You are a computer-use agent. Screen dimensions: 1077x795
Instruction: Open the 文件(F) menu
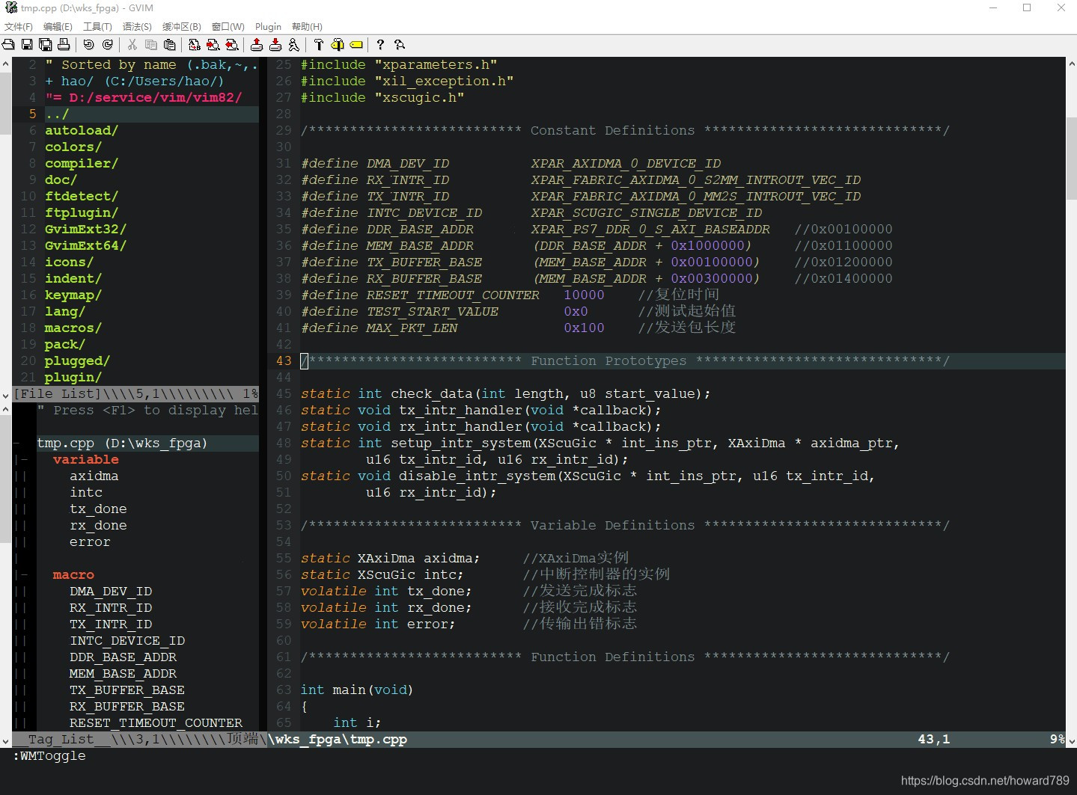click(x=19, y=27)
